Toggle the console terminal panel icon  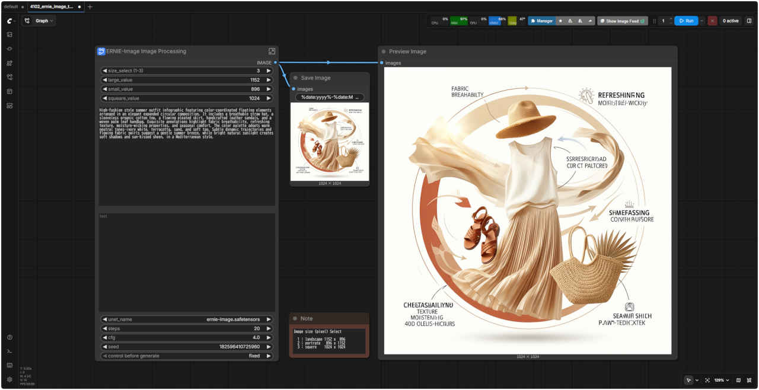click(9, 351)
